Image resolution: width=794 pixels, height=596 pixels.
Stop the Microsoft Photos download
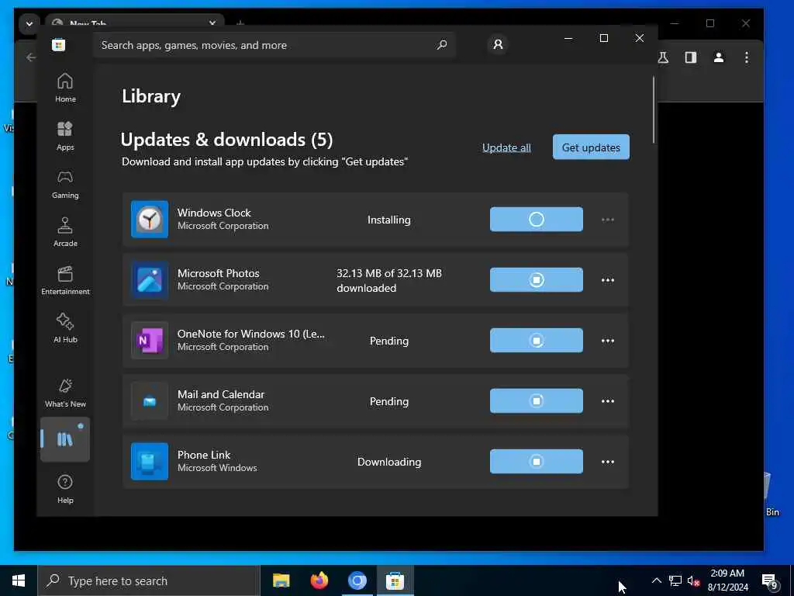(x=537, y=279)
